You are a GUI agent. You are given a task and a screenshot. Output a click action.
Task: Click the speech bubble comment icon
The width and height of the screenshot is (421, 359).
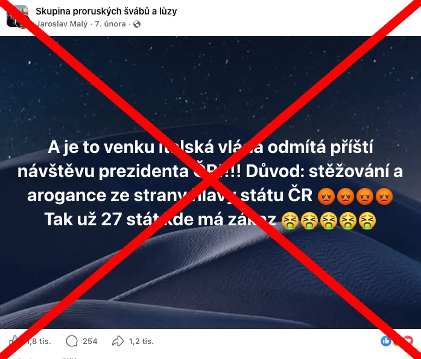(72, 341)
